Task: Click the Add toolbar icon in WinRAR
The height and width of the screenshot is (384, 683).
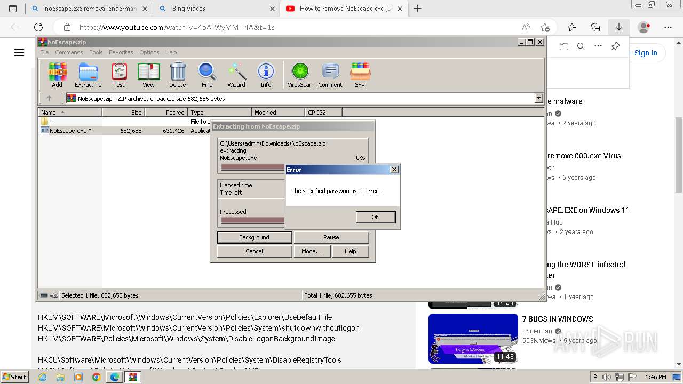Action: click(x=57, y=75)
